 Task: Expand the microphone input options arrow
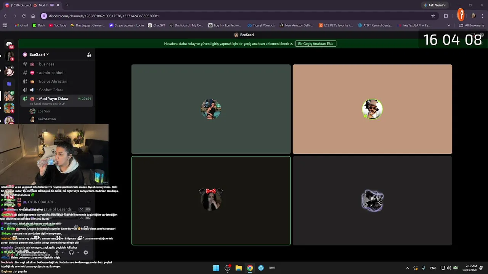63,252
